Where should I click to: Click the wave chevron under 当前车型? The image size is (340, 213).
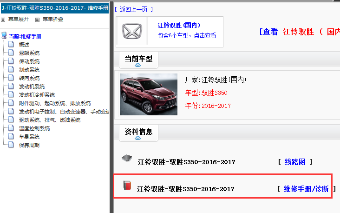click(x=138, y=65)
